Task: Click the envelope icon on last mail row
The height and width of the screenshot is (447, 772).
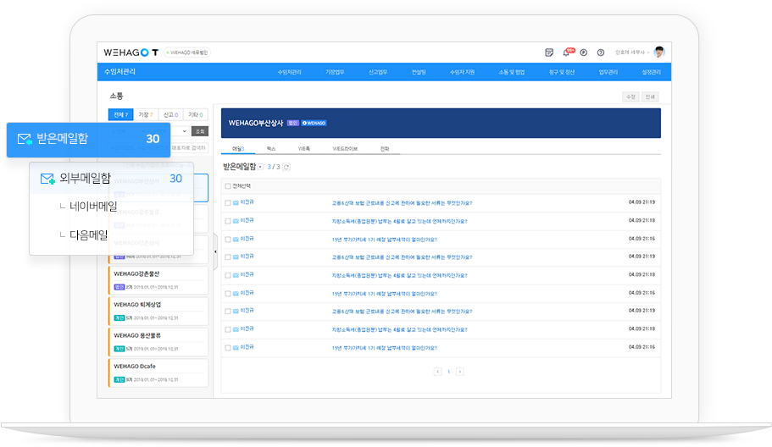Action: point(236,348)
